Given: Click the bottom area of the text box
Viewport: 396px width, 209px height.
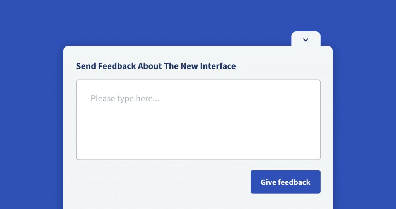Looking at the screenshot, I should (x=198, y=151).
